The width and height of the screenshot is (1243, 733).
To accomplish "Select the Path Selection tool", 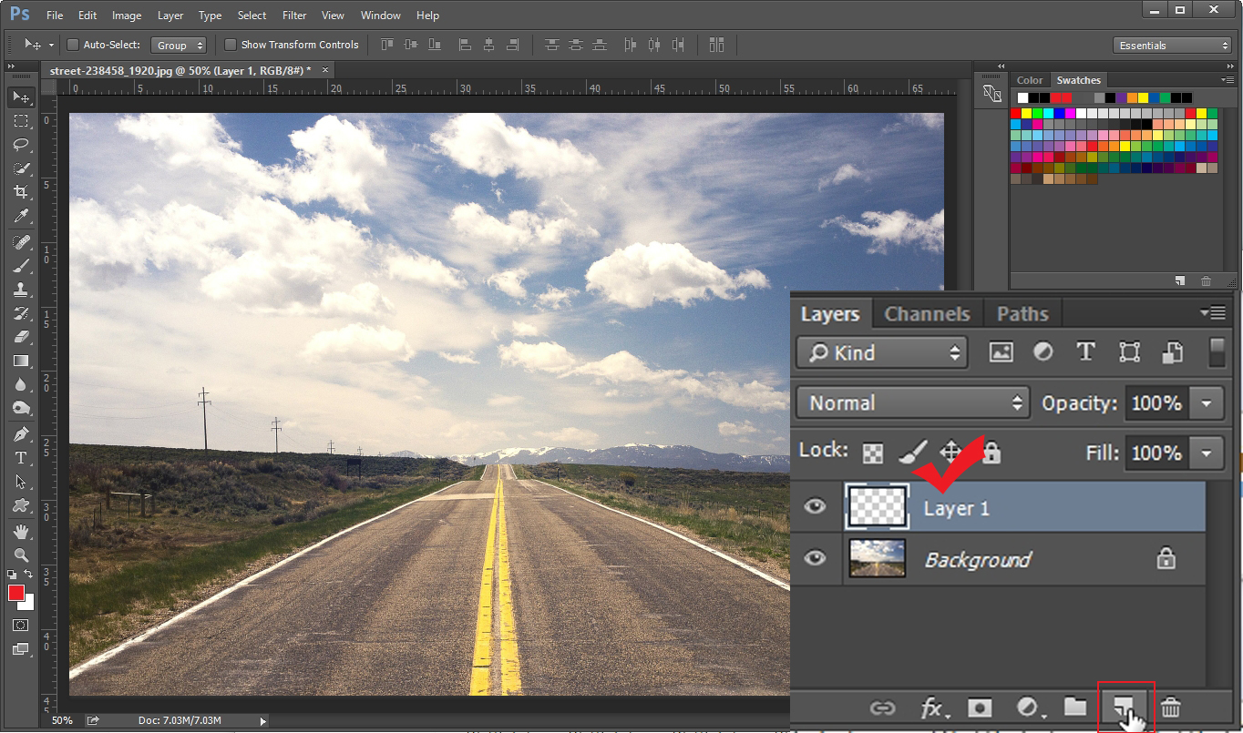I will [21, 482].
